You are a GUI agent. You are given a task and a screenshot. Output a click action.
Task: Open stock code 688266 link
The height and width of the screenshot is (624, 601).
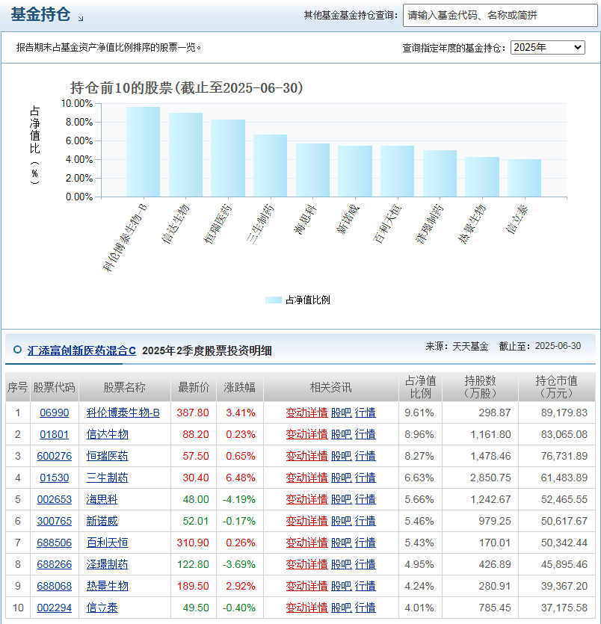tap(54, 564)
